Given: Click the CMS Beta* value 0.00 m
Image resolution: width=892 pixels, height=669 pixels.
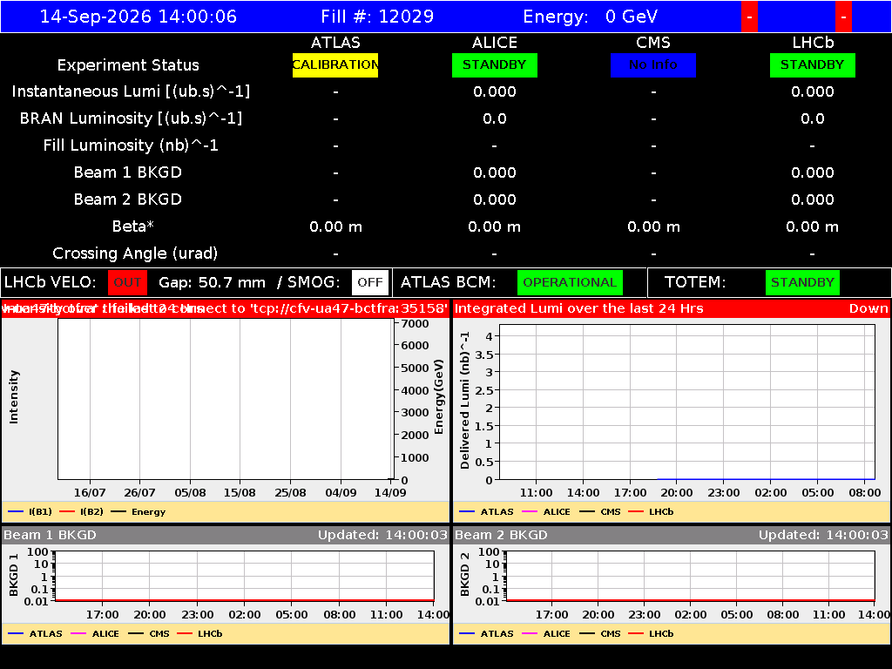Looking at the screenshot, I should 653,227.
